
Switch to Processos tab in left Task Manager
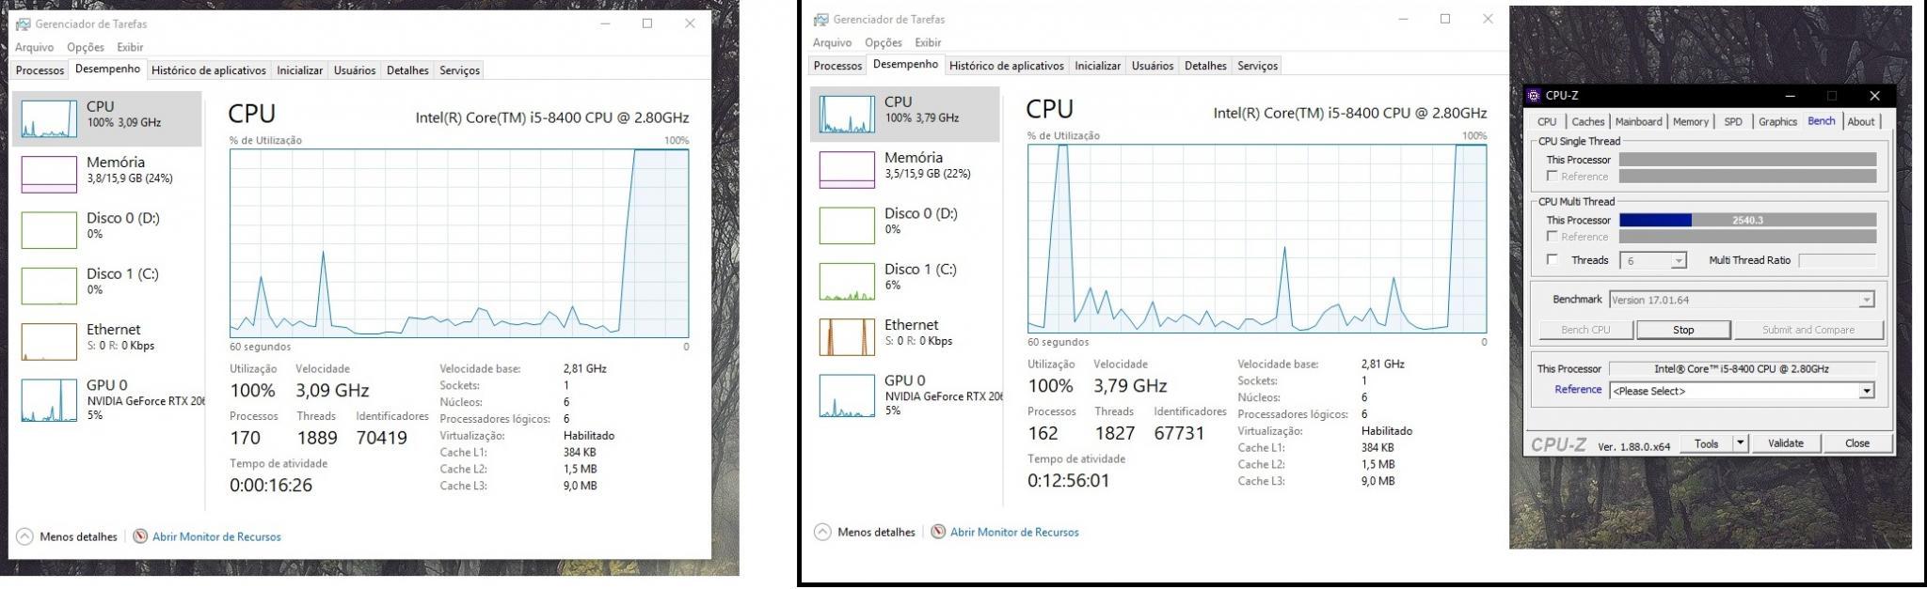[40, 70]
